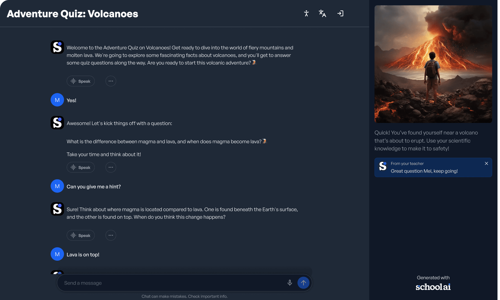Screen dimensions: 500x300
Task: Click Mel's avatar beside 'Yes!'
Action: pos(57,100)
